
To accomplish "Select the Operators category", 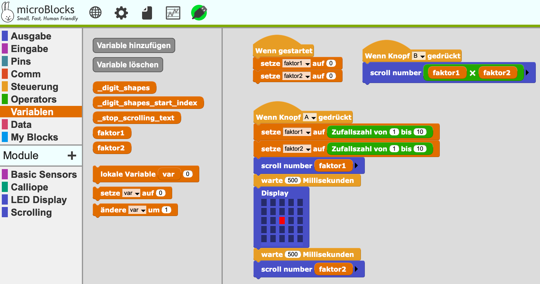I will [x=34, y=99].
